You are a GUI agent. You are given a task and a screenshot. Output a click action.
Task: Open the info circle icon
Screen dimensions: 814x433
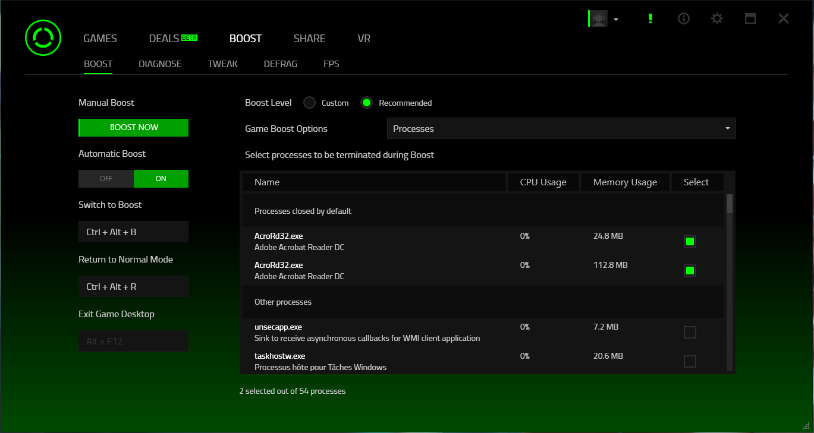(x=684, y=18)
